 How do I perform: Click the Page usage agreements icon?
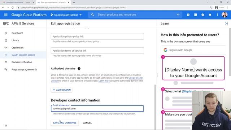(6, 69)
